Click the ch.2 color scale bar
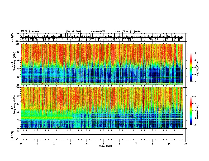Viewport: 209px width, 161px height. point(191,111)
